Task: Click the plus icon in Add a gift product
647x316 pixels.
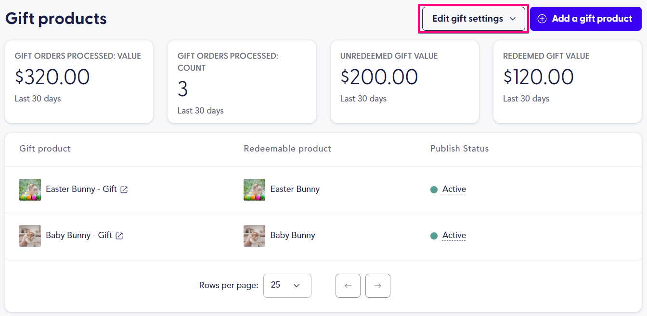Action: click(x=542, y=19)
